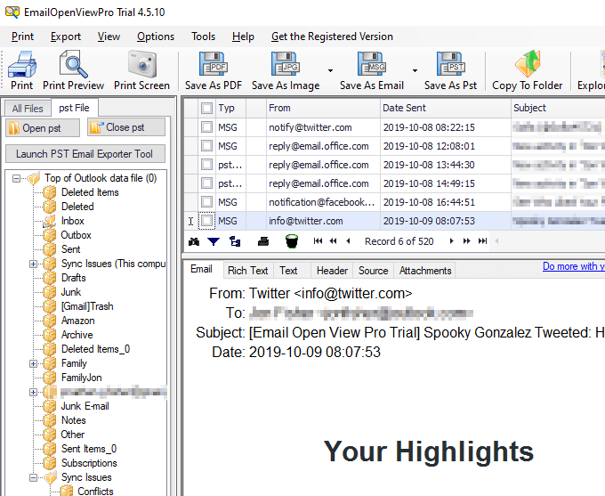This screenshot has width=605, height=496.
Task: Check the notify@twitter.com message checkbox
Action: (206, 127)
